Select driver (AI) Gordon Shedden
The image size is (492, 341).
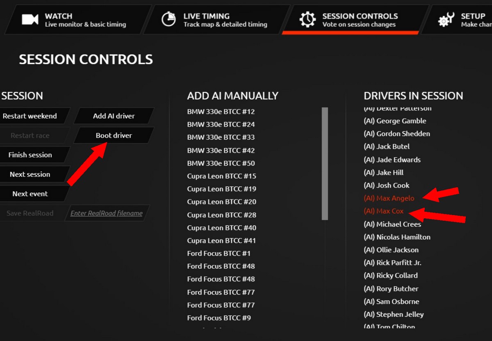(x=397, y=133)
